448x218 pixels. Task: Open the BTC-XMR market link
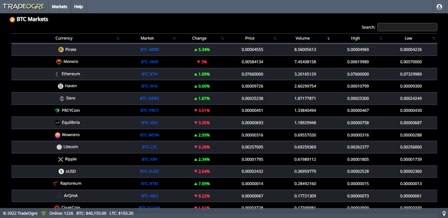(149, 62)
